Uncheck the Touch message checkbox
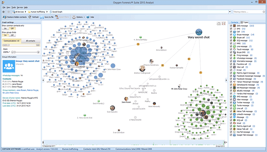This screenshot has height=152, width=267. coord(231,49)
